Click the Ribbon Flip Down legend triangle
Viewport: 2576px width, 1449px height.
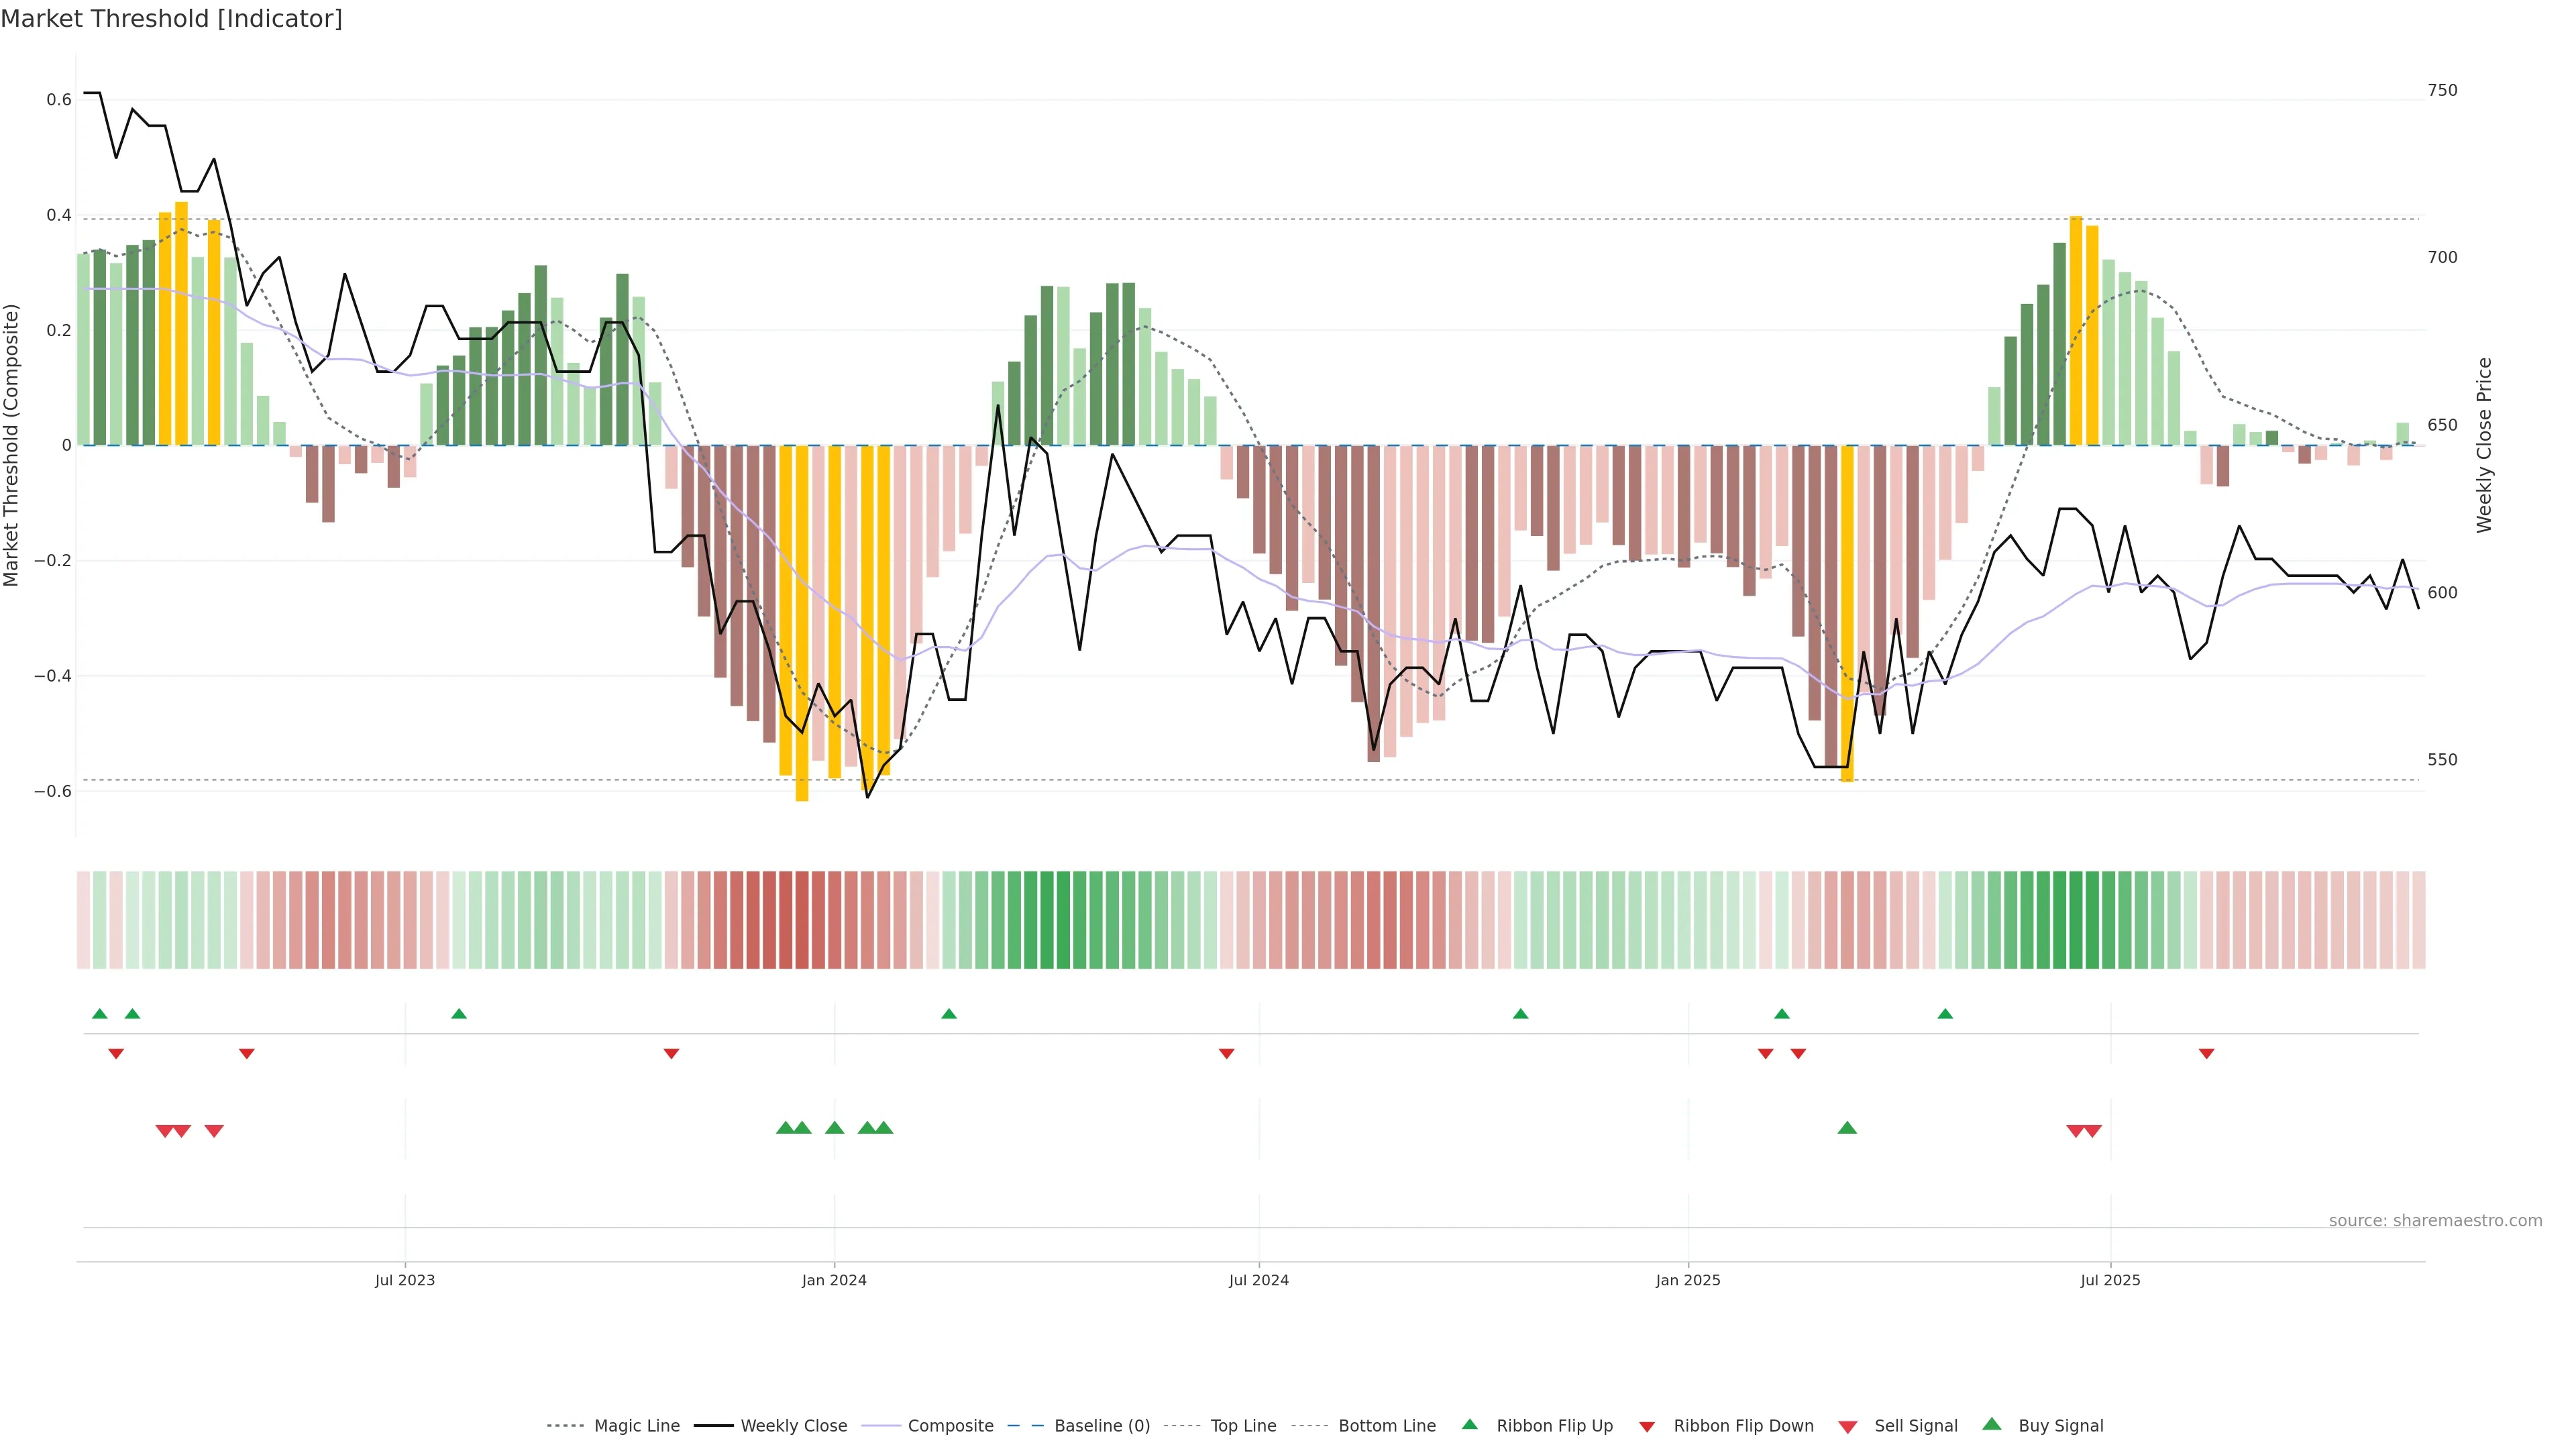pyautogui.click(x=1647, y=1427)
